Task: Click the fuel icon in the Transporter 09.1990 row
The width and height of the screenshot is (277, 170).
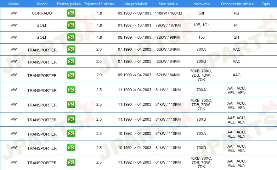Action: click(x=71, y=75)
